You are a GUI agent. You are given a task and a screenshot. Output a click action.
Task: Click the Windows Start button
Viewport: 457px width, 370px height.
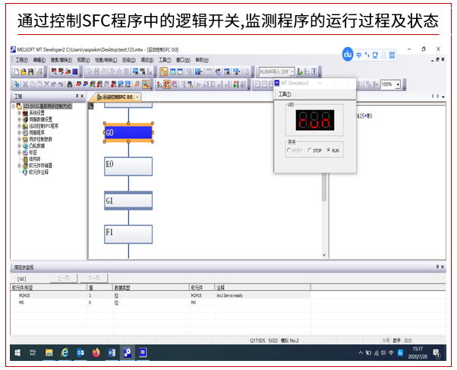click(17, 353)
